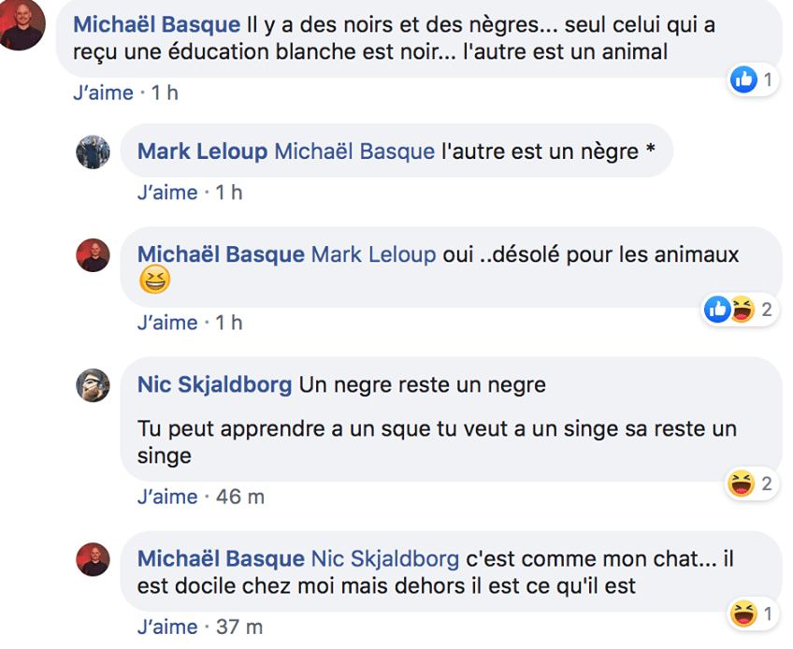
Task: Click the large Michaël Basque avatar on the top comment
Action: coord(21,25)
